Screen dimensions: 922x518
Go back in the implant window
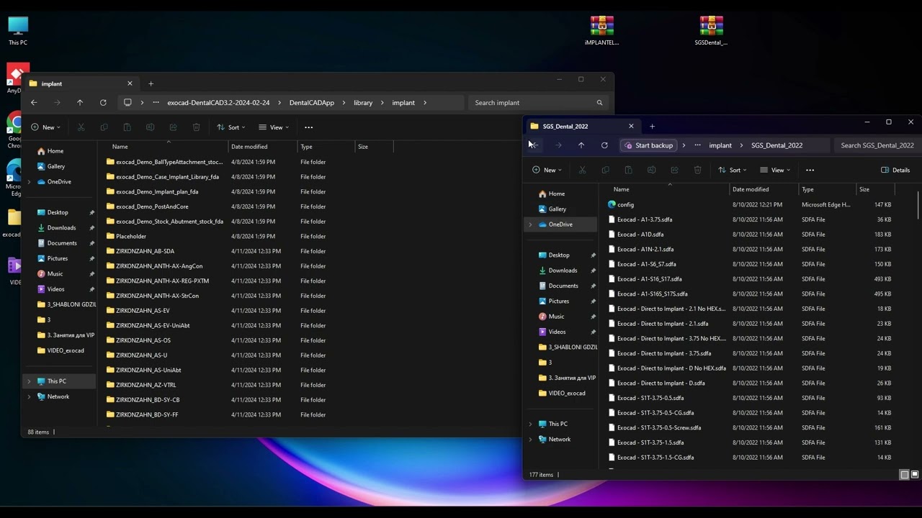click(34, 103)
